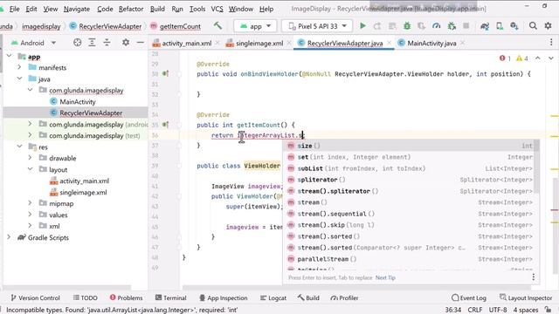This screenshot has width=559, height=314.
Task: Open the Logcat tool window
Action: [x=273, y=297]
